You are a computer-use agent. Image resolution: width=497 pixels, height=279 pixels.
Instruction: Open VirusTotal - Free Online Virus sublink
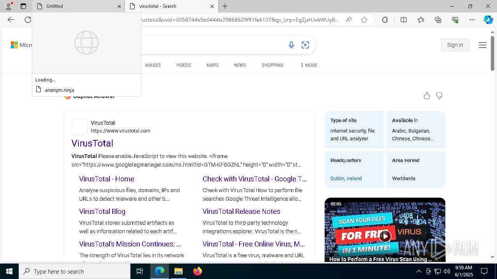pyautogui.click(x=254, y=244)
